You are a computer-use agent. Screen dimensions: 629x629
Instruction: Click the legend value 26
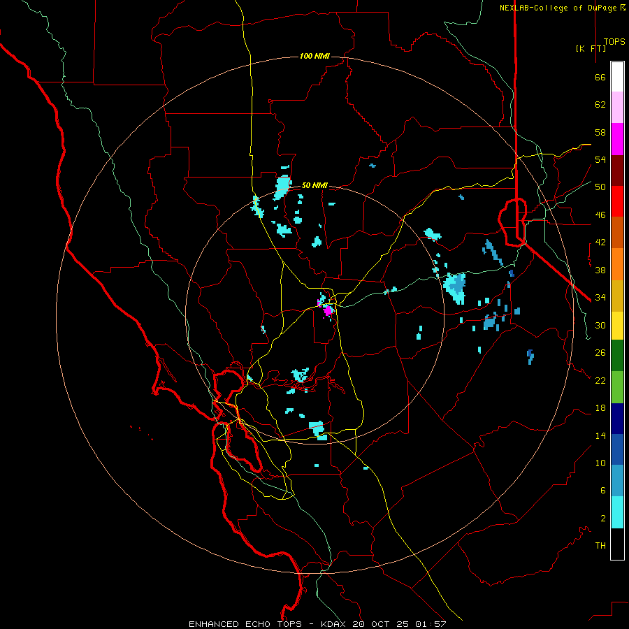click(x=600, y=353)
